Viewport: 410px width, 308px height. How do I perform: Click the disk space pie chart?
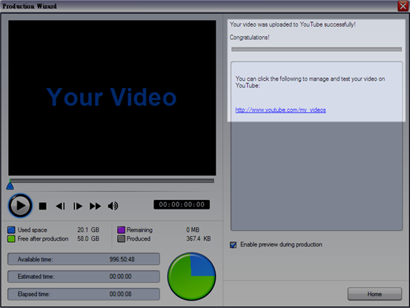(192, 276)
